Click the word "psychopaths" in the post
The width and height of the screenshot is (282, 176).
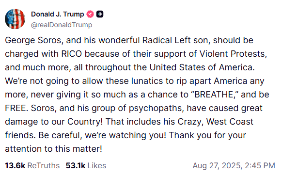(156, 108)
